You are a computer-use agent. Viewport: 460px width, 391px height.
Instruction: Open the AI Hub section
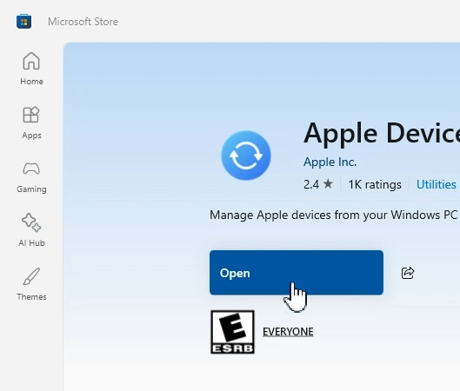(x=31, y=230)
